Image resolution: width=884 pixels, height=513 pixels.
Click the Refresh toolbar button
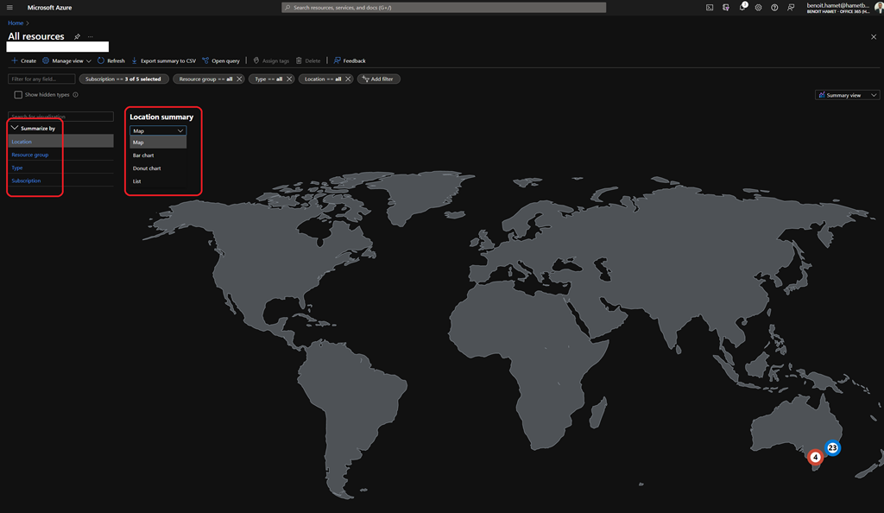tap(111, 61)
